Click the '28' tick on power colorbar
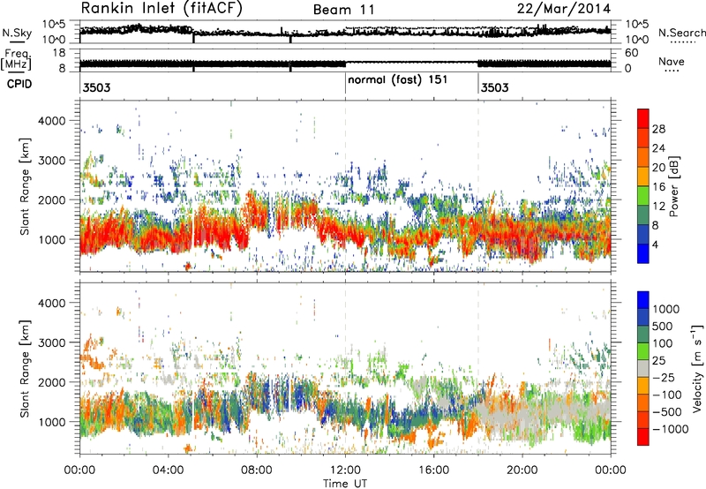This screenshot has width=706, height=489. coord(658,129)
